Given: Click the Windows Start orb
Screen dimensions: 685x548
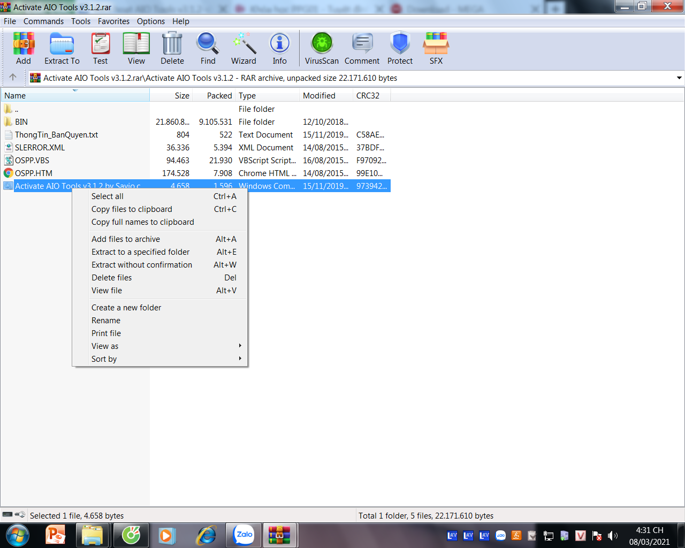Looking at the screenshot, I should 18,535.
